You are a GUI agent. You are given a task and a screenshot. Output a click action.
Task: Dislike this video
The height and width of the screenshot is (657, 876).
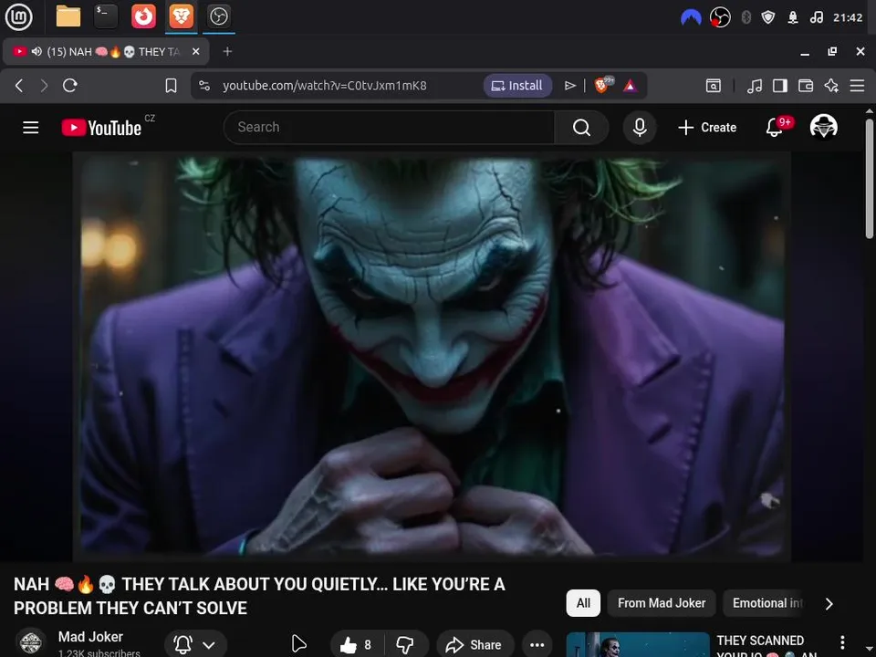405,645
